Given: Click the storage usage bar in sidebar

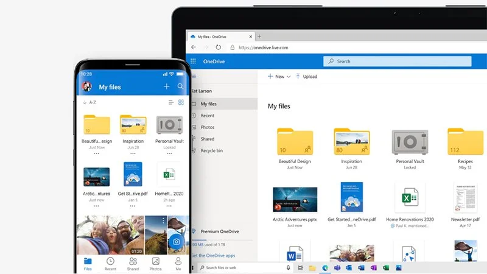Looking at the screenshot, I should click(x=222, y=240).
